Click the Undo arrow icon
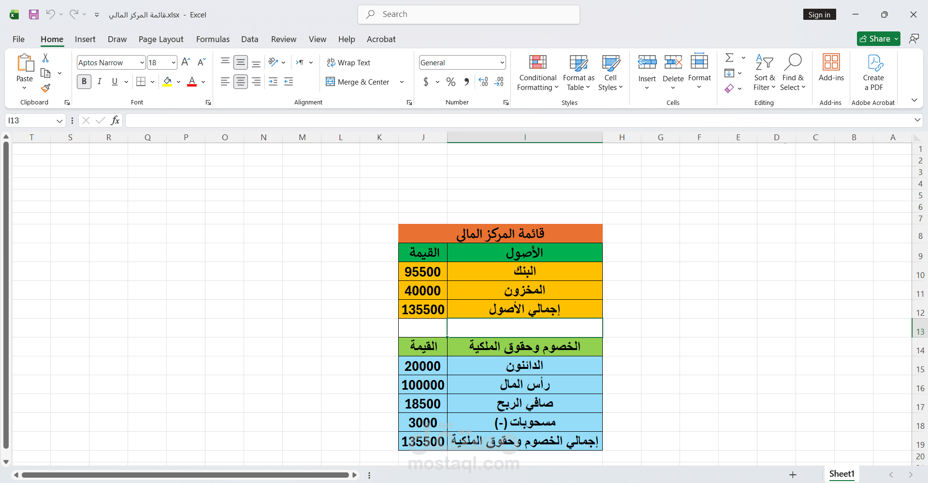The image size is (928, 483). 50,14
